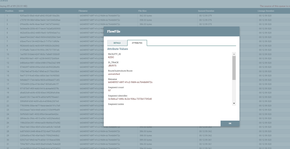Viewport: 290px width, 149px height.
Task: Click UUID 0f9da58c-4e96-4bae-9eaf-7e67d73d44b2
Action: click(x=40, y=24)
